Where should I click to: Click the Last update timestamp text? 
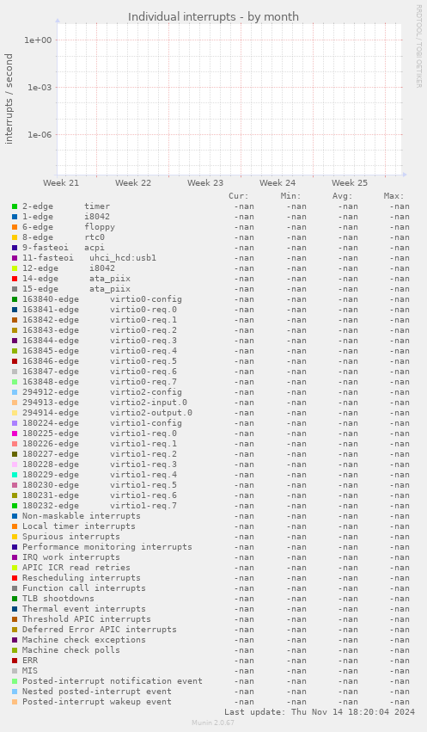click(320, 712)
